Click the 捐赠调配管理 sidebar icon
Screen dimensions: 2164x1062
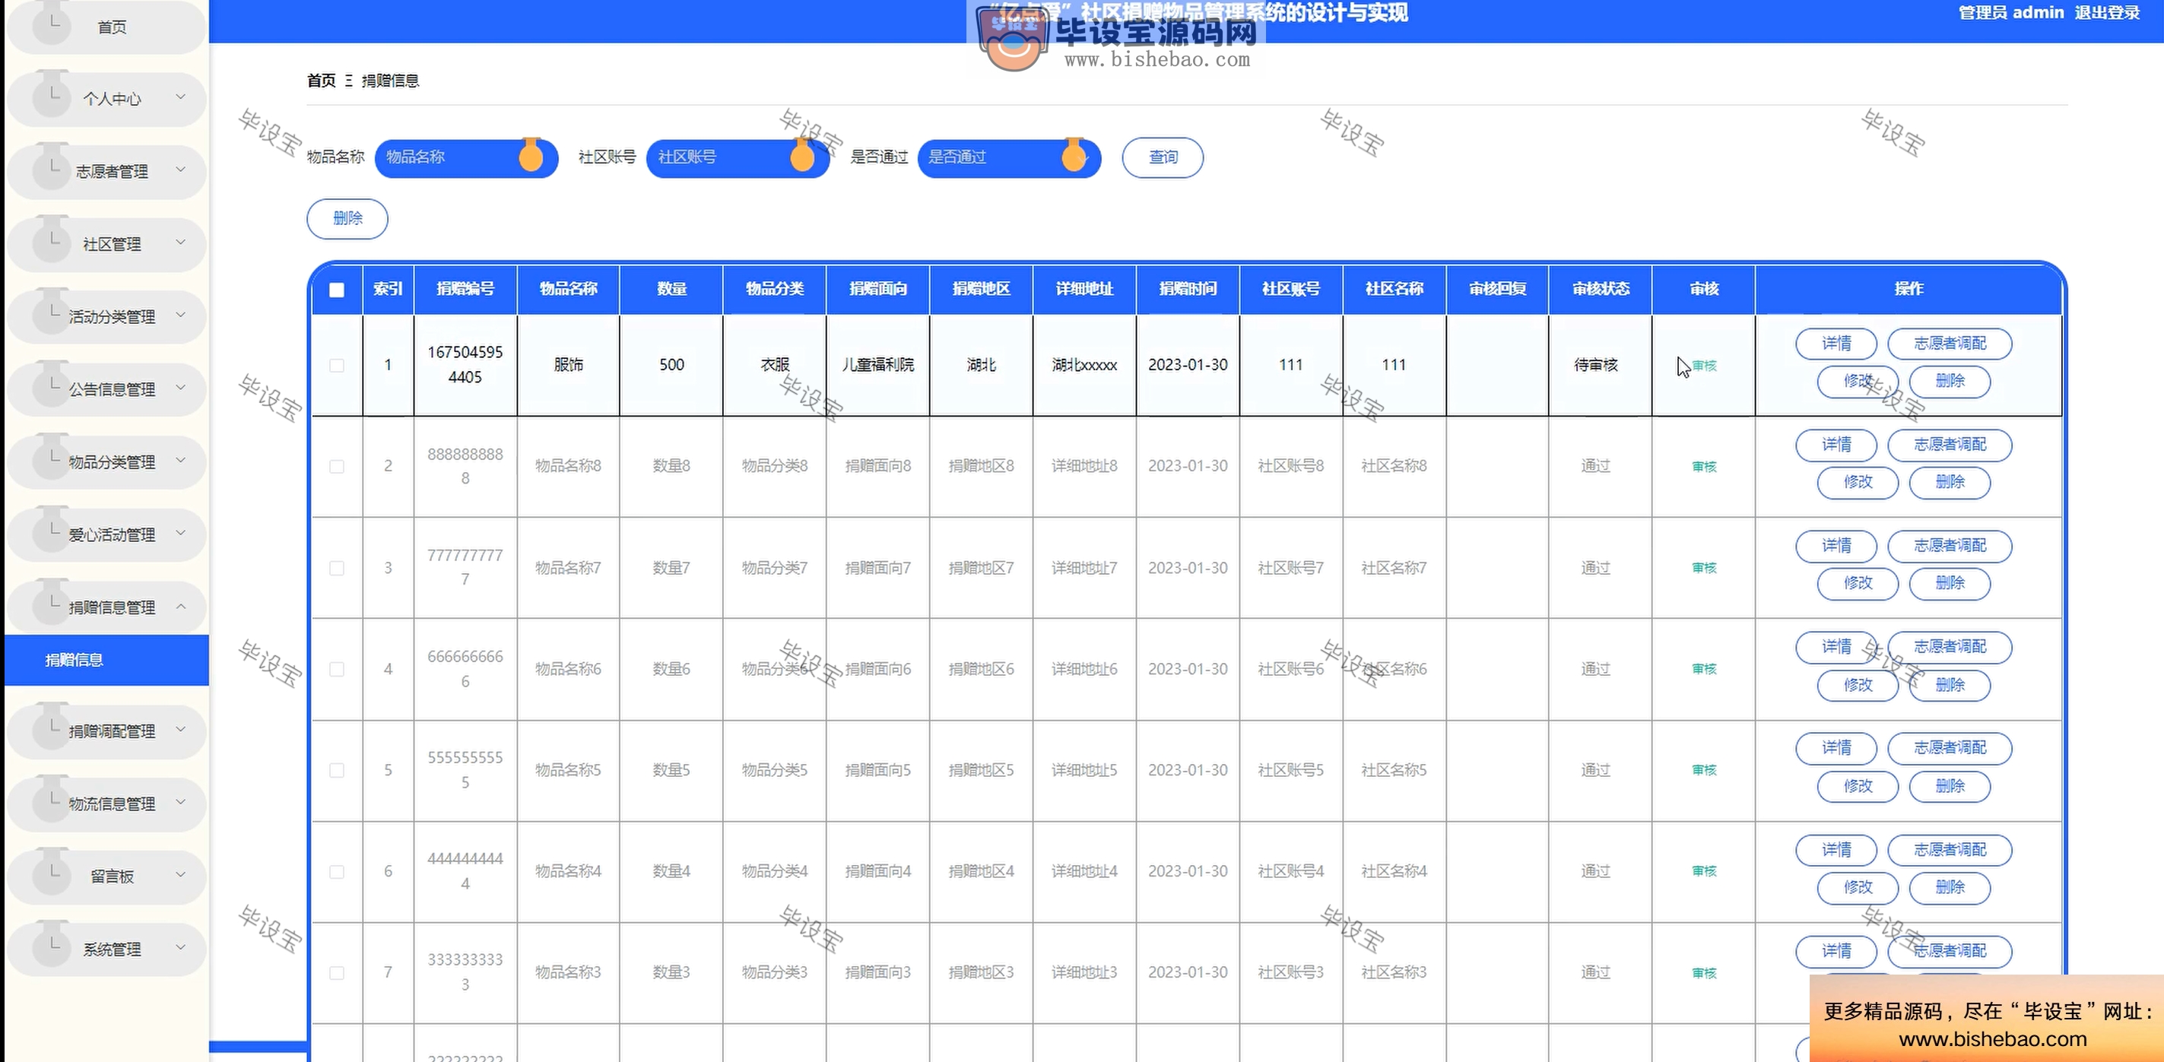coord(51,727)
